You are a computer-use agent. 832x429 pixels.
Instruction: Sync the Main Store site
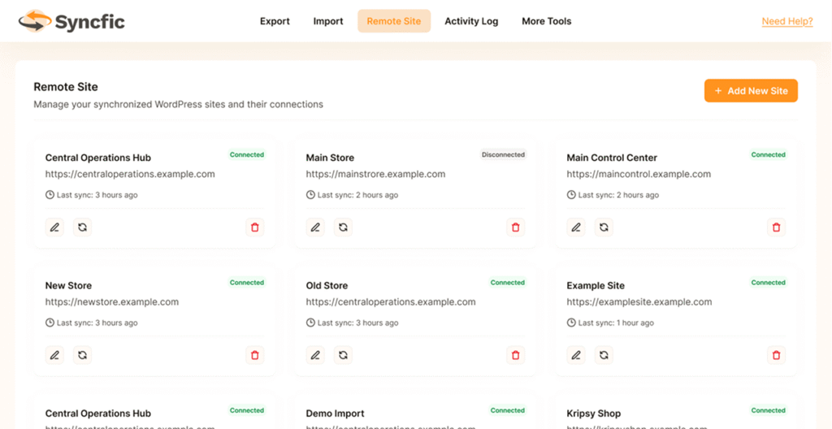[x=343, y=227]
